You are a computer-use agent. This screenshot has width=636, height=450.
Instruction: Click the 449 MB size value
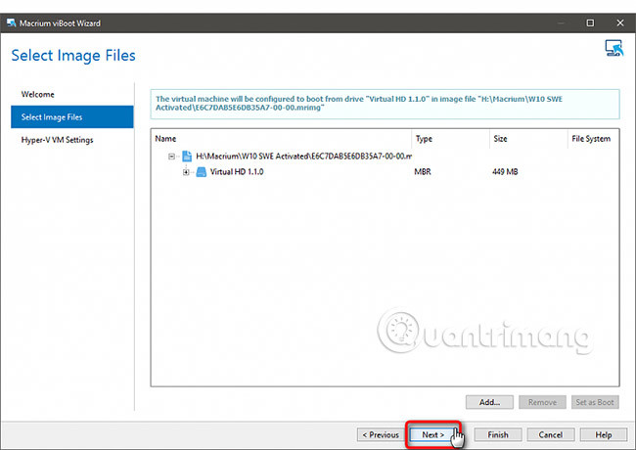(505, 172)
